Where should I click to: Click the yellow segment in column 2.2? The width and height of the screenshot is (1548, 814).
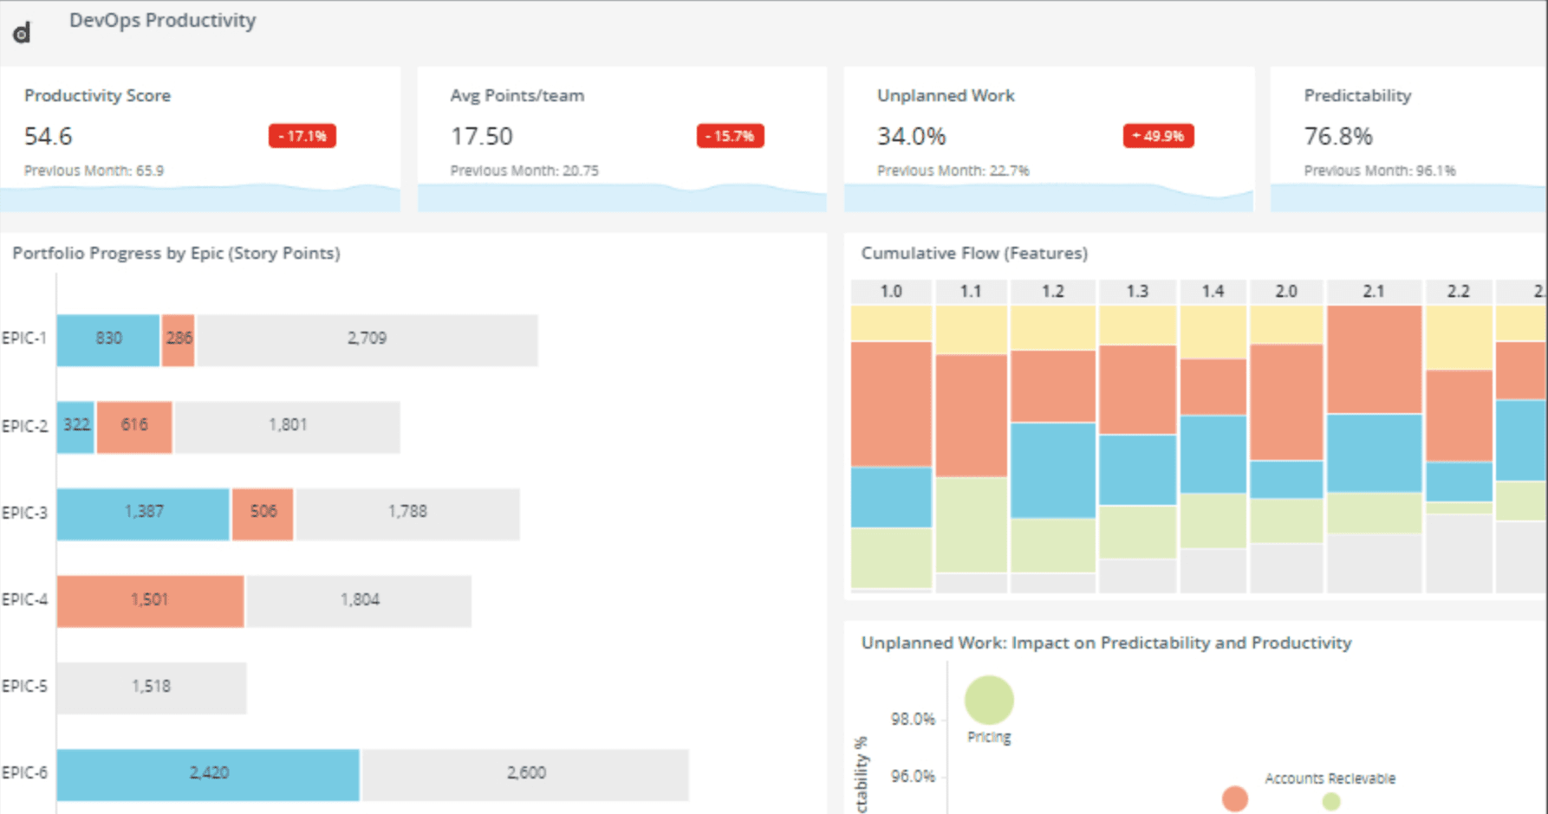point(1459,338)
